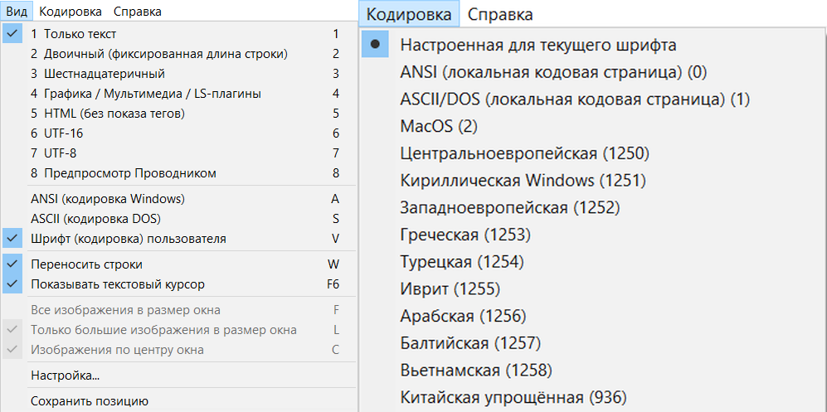Toggle 'Показывать текстовый курсор' option

(179, 284)
